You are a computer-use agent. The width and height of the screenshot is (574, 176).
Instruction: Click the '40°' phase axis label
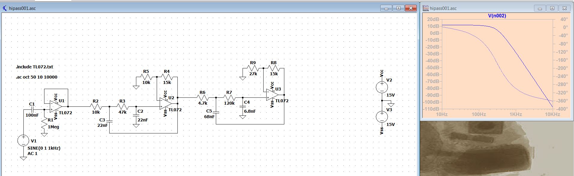pos(564,19)
